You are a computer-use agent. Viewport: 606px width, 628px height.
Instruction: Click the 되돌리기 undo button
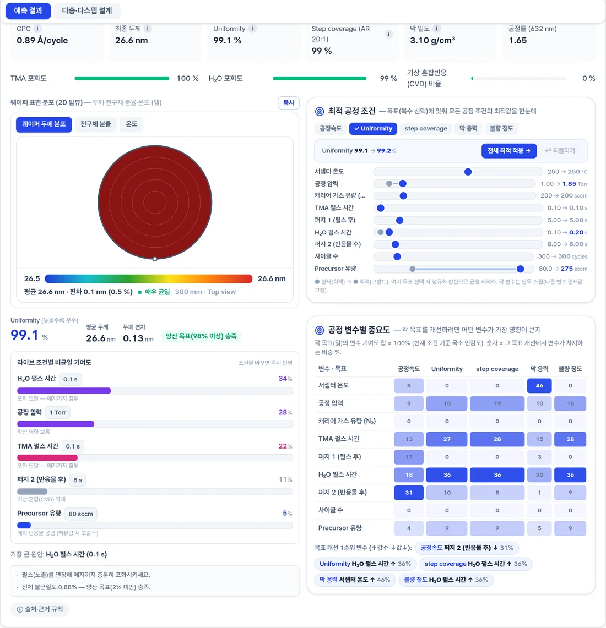560,151
